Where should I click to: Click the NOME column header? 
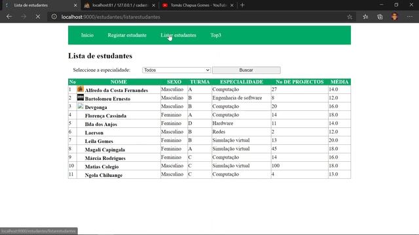coord(118,82)
